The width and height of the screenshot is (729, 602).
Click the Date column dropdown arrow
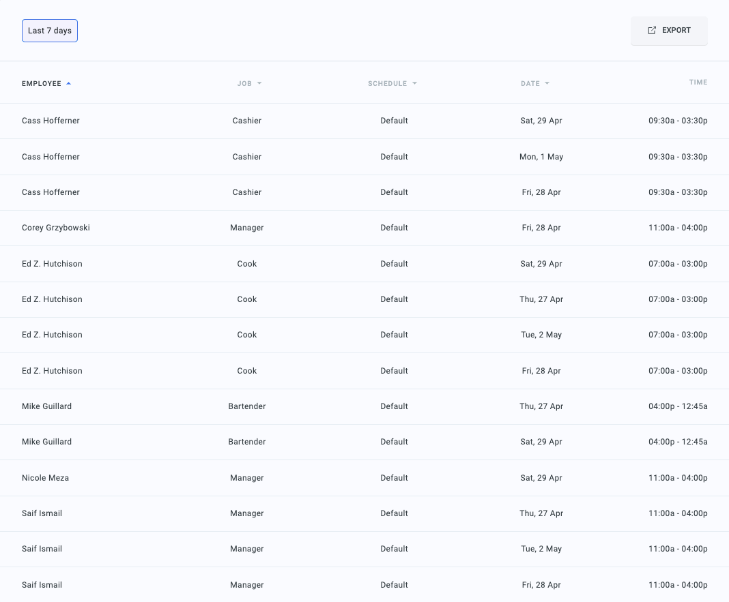[x=547, y=84]
